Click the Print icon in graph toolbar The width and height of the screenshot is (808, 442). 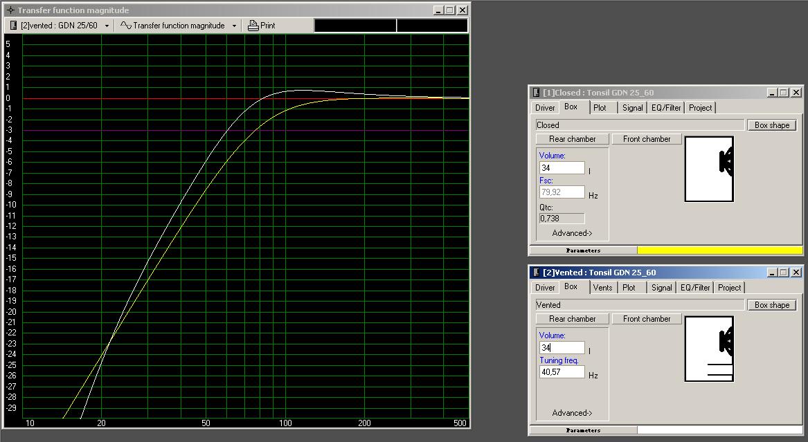pos(253,26)
